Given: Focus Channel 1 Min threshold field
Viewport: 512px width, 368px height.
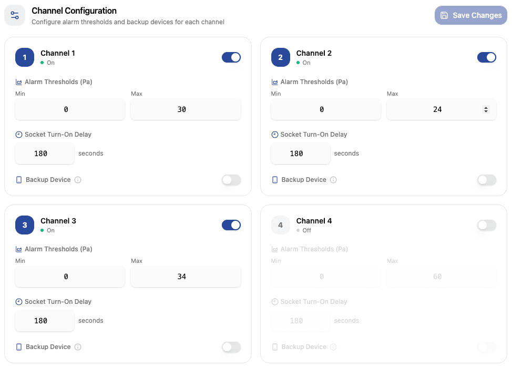Looking at the screenshot, I should point(70,109).
